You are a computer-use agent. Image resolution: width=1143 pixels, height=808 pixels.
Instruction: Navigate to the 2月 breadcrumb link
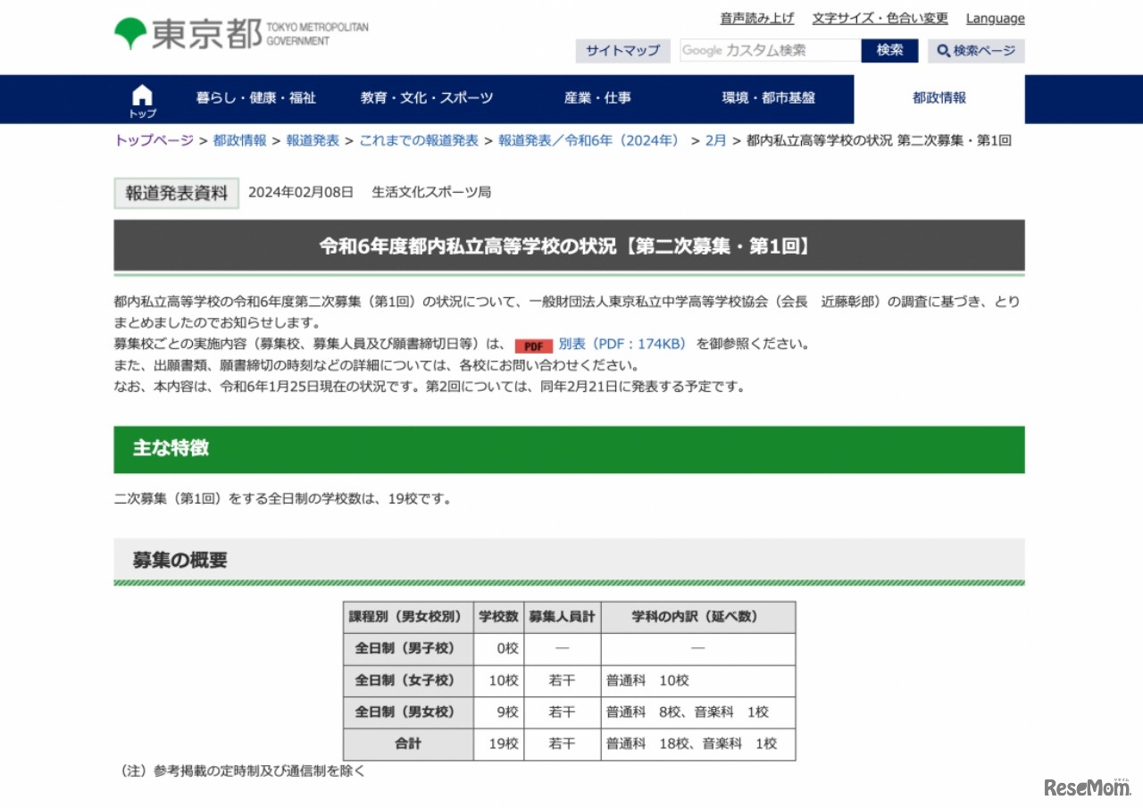point(715,140)
